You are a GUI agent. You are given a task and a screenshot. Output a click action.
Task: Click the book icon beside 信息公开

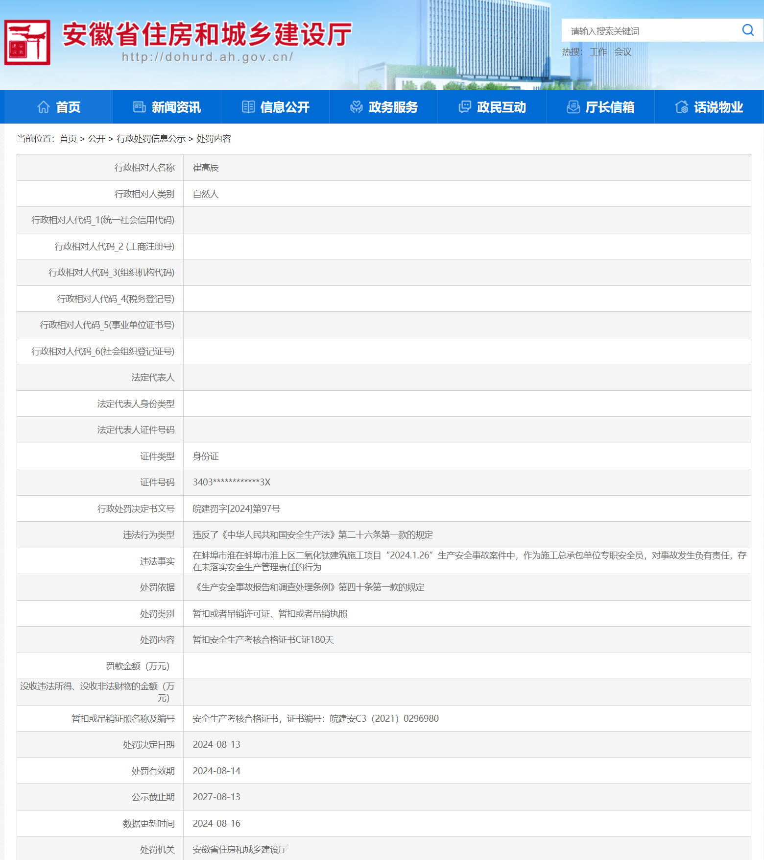248,107
